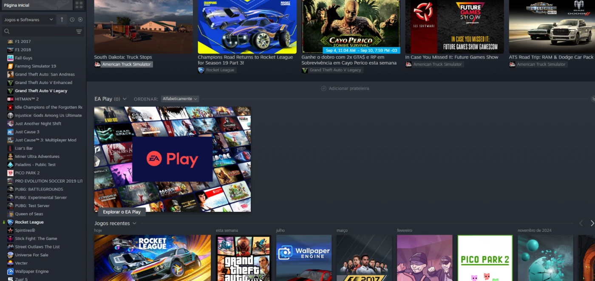The height and width of the screenshot is (281, 595).
Task: Click the Spintires icon in the list
Action: click(11, 230)
